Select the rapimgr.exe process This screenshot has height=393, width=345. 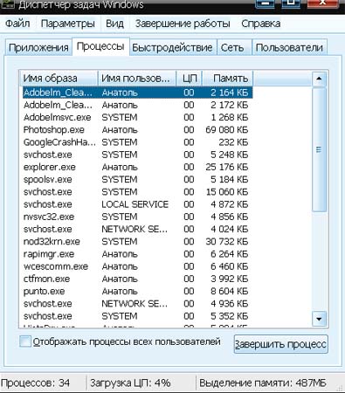click(x=137, y=254)
